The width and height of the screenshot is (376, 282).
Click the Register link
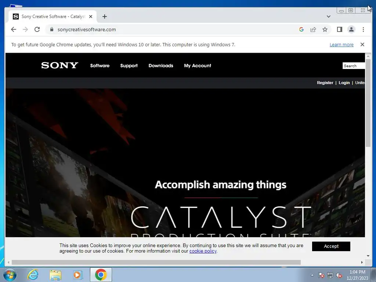click(325, 83)
